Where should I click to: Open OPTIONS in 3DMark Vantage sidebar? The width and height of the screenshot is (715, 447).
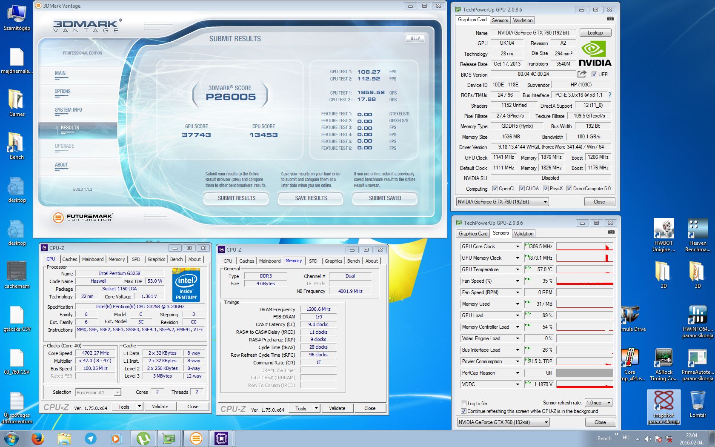[x=63, y=92]
